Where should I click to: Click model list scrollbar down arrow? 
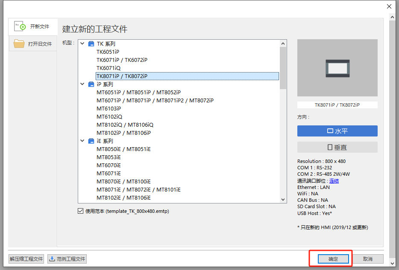[x=283, y=200]
